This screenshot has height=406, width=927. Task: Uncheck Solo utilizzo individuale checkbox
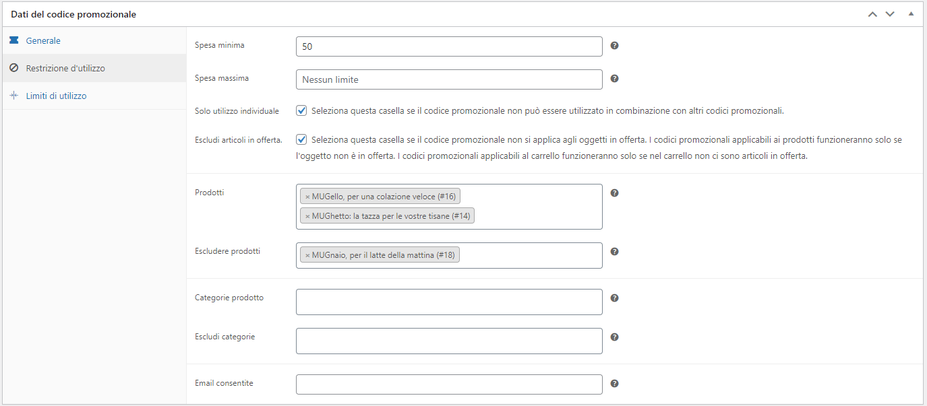click(x=301, y=110)
